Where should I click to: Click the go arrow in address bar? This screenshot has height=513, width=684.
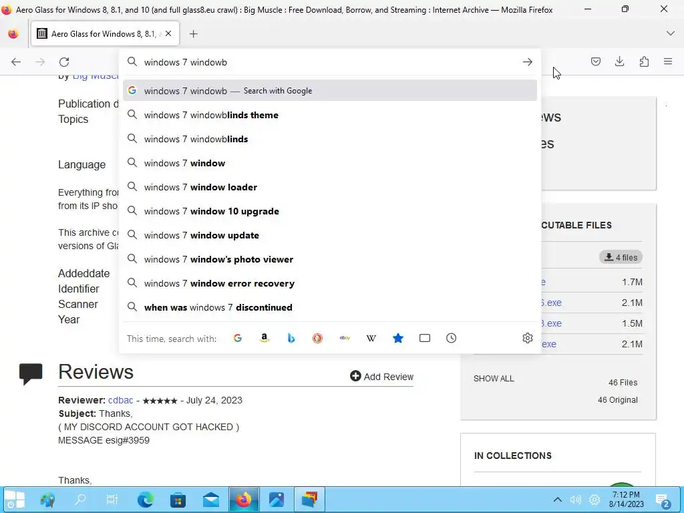click(x=528, y=62)
